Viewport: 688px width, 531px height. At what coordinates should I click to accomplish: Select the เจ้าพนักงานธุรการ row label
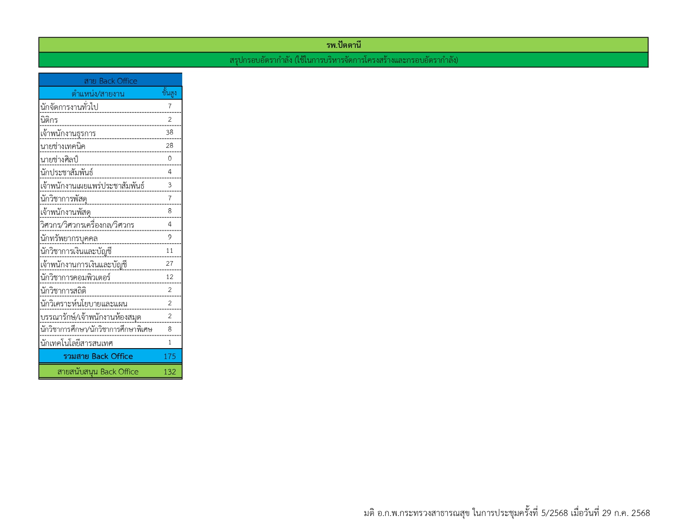(68, 133)
